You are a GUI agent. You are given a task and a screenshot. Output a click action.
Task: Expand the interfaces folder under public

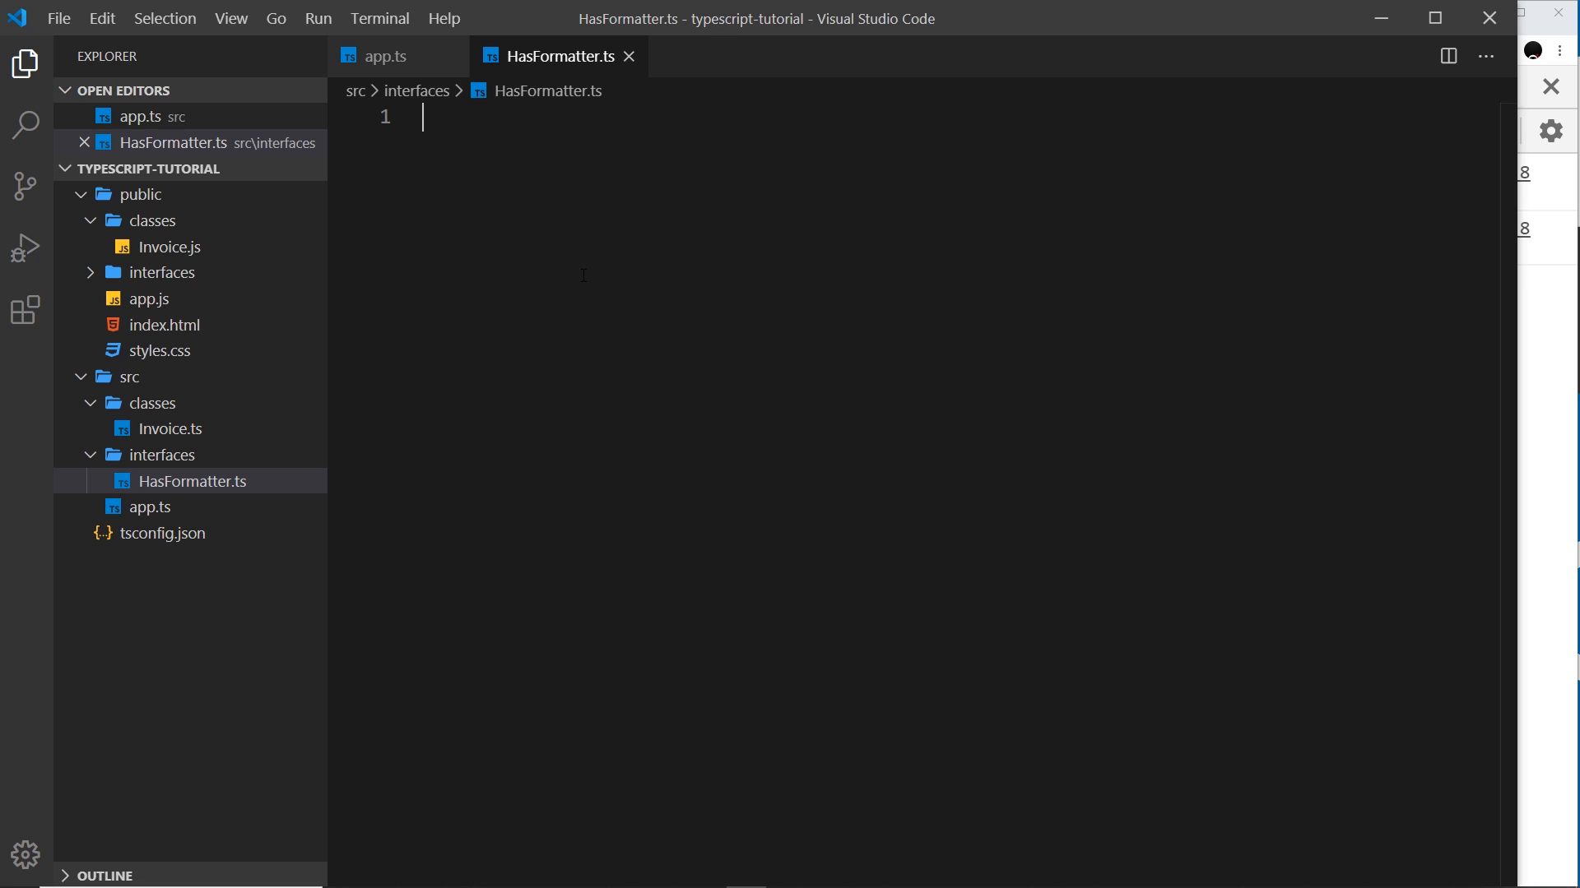(x=91, y=272)
